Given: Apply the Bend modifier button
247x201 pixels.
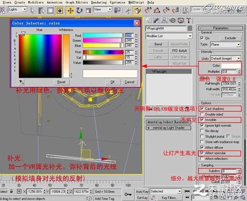Looking at the screenshot, I should tap(158, 44).
